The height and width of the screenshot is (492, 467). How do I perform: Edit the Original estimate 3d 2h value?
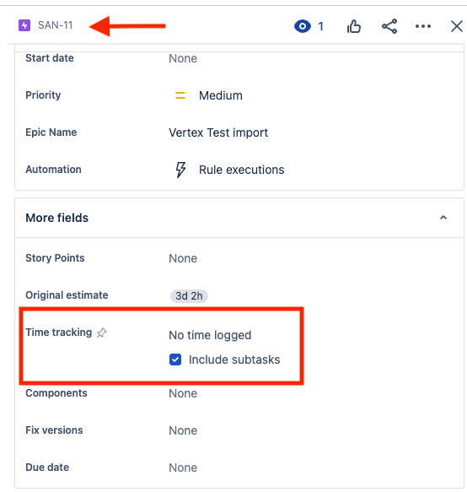coord(189,296)
